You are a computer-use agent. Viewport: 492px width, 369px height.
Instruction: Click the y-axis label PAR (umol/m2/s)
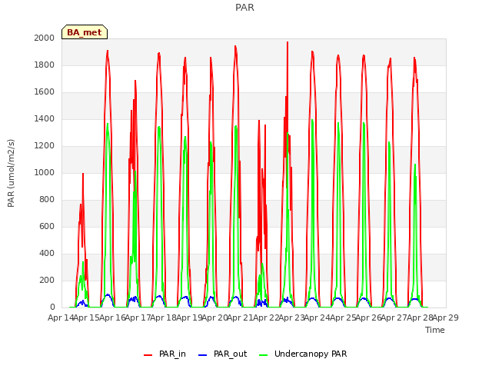coord(11,173)
